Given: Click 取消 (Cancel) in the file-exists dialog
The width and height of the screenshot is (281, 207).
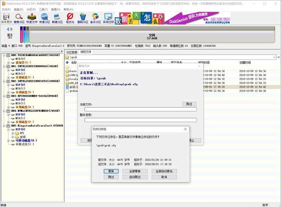Looking at the screenshot, I should 164,177.
